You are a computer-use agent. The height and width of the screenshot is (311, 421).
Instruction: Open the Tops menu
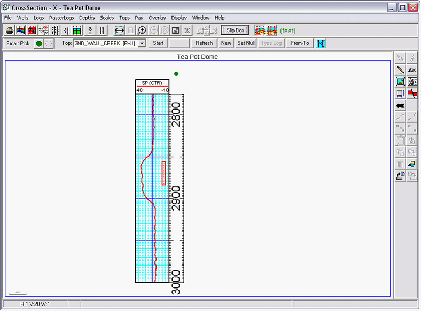coord(124,18)
